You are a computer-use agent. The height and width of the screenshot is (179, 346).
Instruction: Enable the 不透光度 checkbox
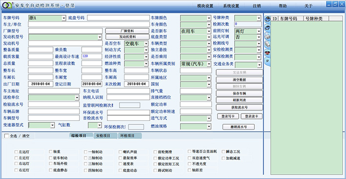tap(189, 164)
